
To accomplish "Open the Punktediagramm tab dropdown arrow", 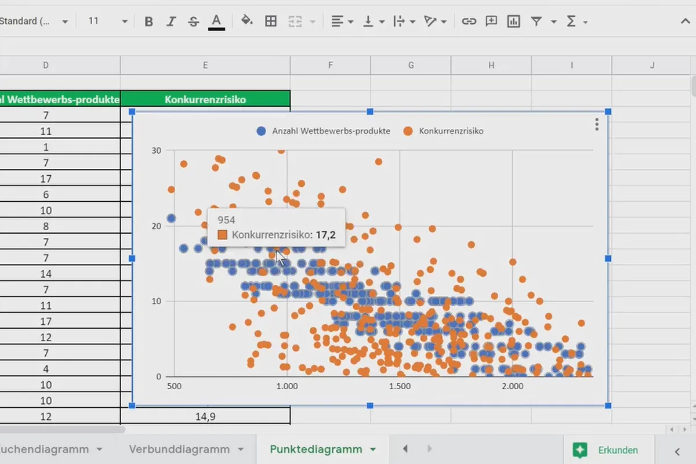I will click(373, 449).
